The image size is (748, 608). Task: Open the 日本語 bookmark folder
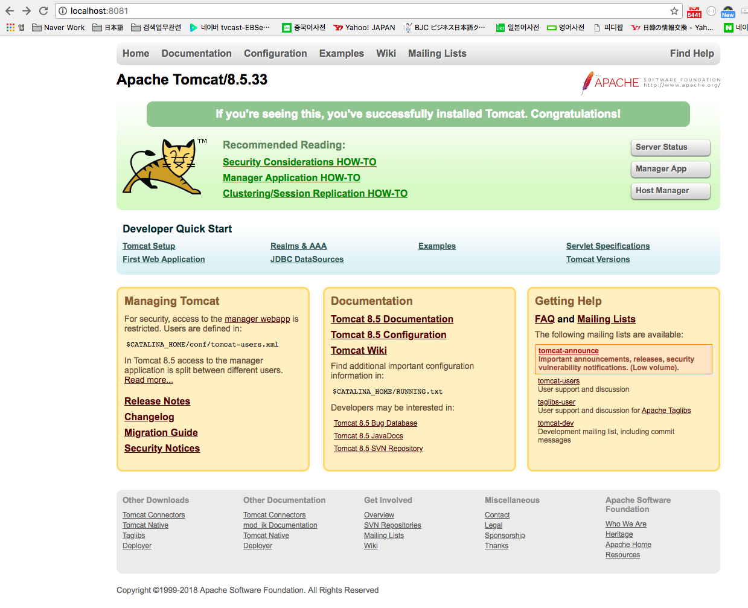[108, 27]
